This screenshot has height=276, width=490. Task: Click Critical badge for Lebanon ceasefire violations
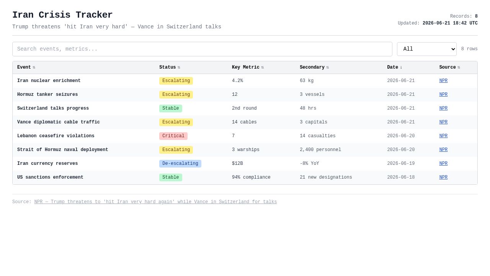173,136
